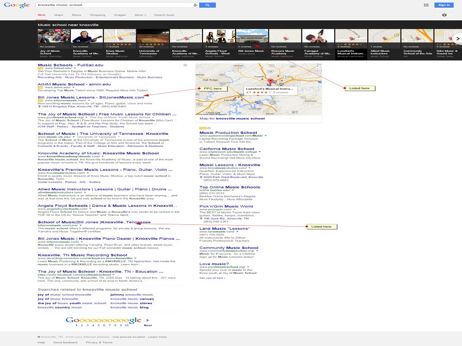Open dropdown arrow beside angelafloydschools.com URL
Image resolution: width=462 pixels, height=346 pixels.
pyautogui.click(x=90, y=209)
